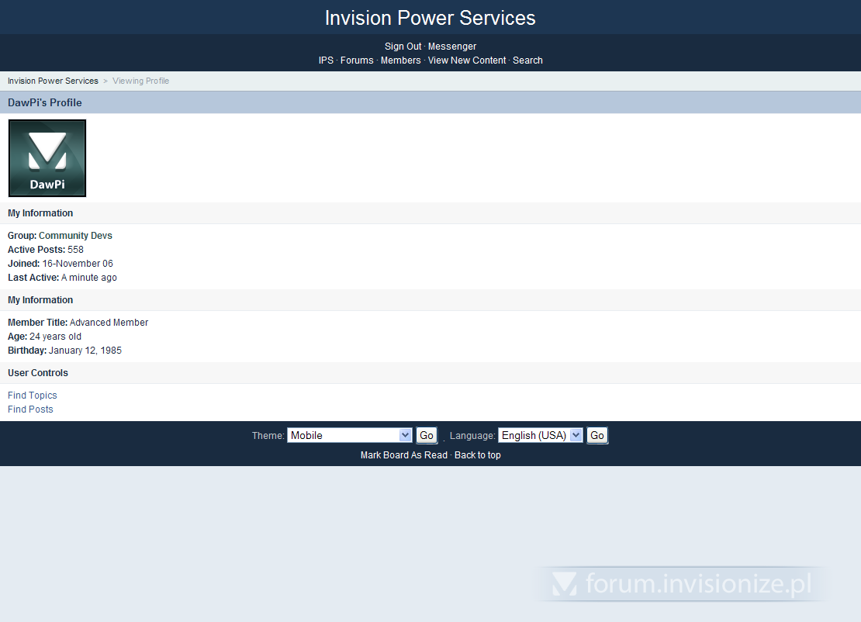Click the Sign Out link
Viewport: 861px width, 622px height.
(x=403, y=47)
